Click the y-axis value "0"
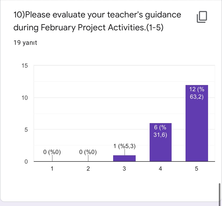Screen dimensions: 222x206 26,162
